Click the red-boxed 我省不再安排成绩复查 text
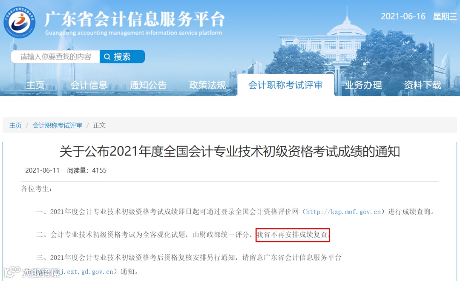This screenshot has width=460, height=281. tap(293, 235)
